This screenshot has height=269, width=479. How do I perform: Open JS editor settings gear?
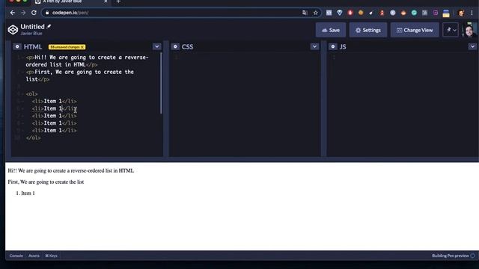coord(333,46)
